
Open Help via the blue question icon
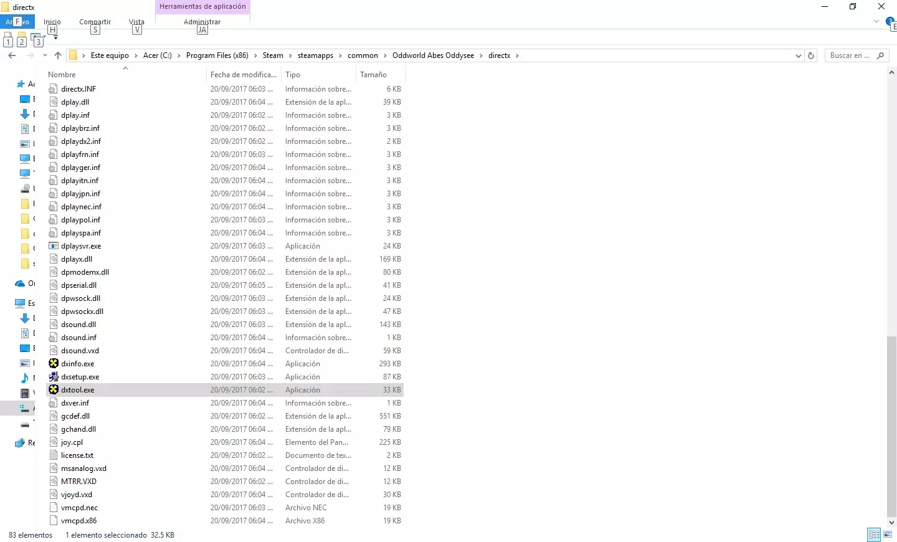[x=891, y=22]
